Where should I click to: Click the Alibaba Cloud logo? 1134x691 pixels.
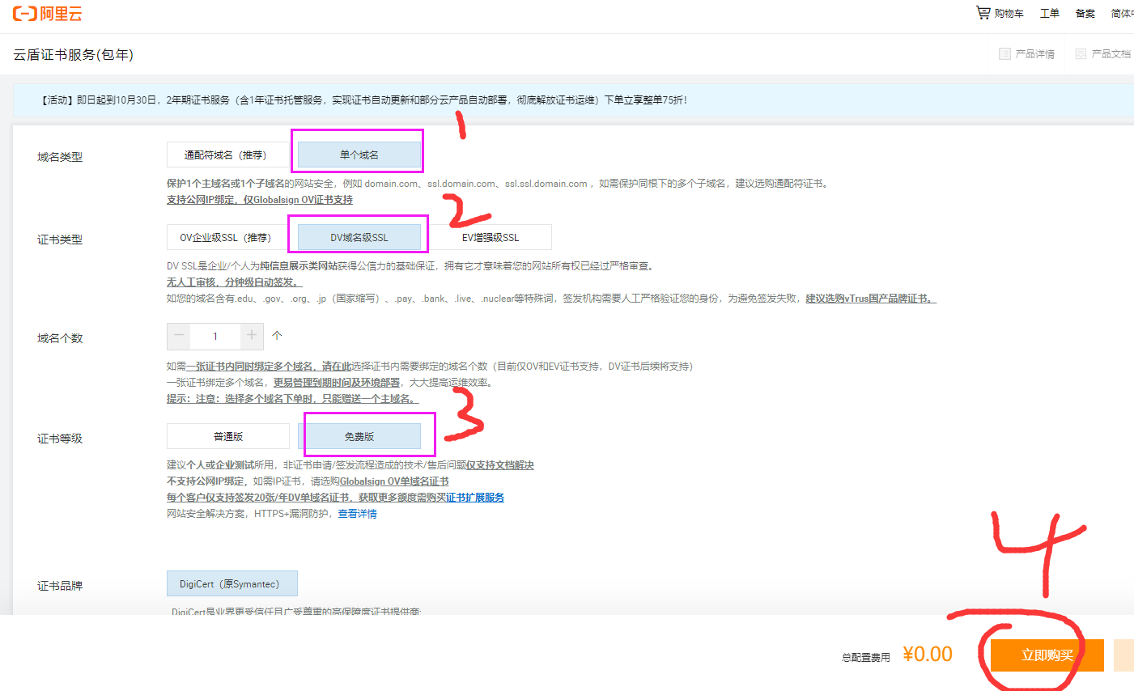pos(47,14)
